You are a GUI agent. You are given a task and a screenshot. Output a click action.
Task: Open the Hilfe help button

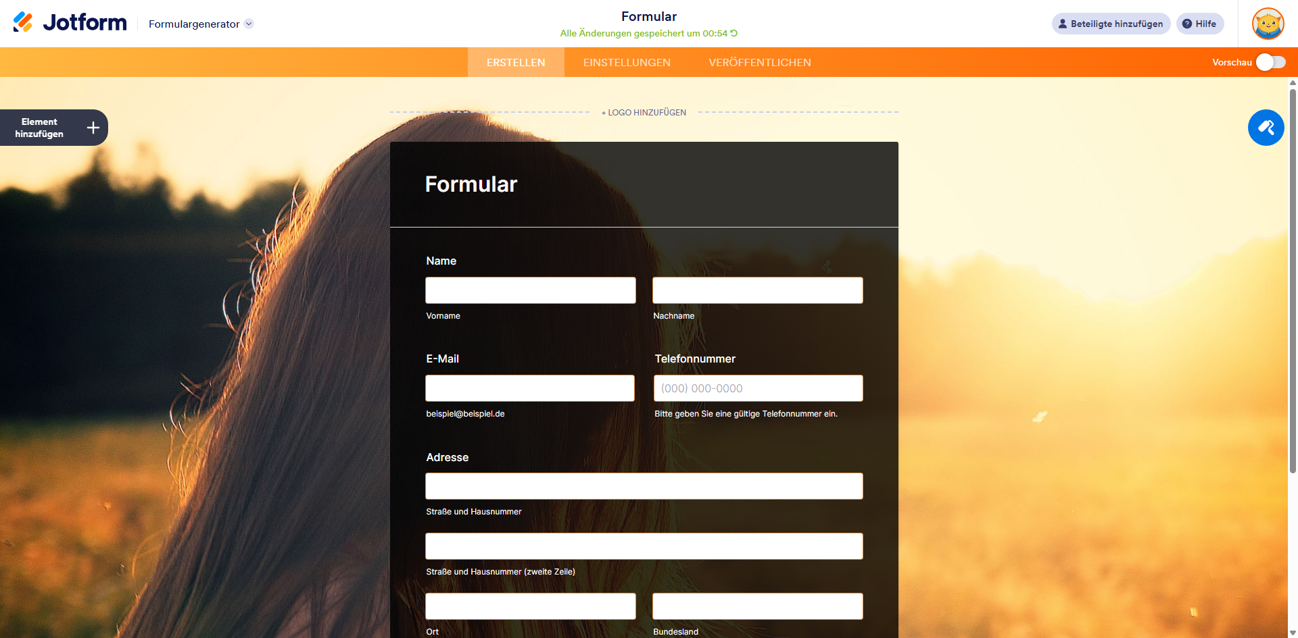pos(1200,24)
